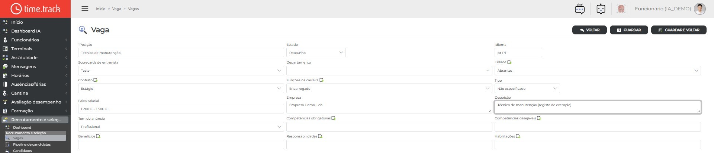Click the add icon next to Responsabilidades
This screenshot has height=153, width=714.
point(320,136)
